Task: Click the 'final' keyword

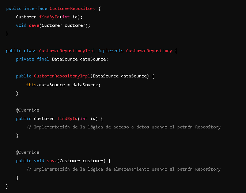Action: click(x=43, y=59)
